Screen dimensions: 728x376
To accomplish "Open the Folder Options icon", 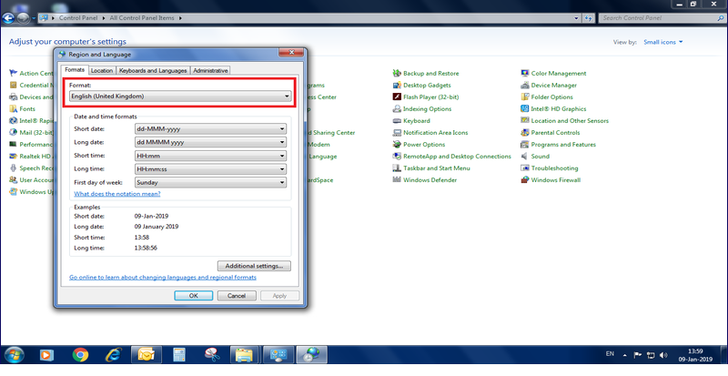I will [x=525, y=97].
